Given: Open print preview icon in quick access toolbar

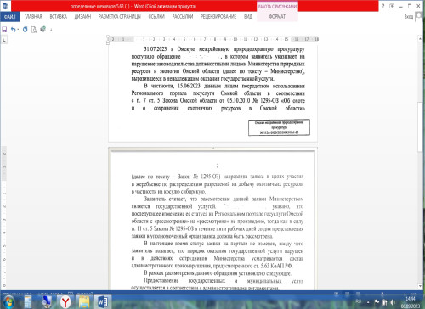Looking at the screenshot, I should pyautogui.click(x=34, y=30).
